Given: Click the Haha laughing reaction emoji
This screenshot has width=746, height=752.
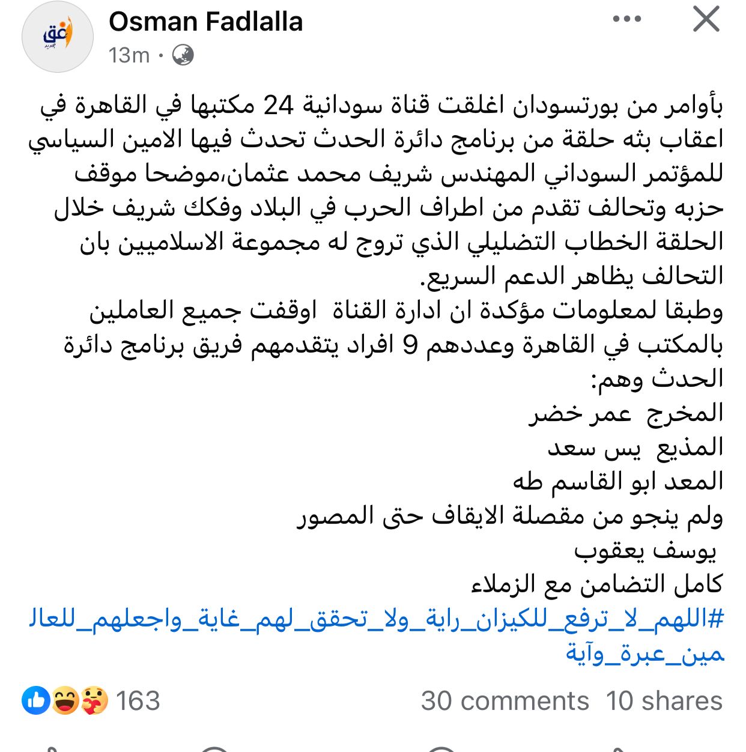Looking at the screenshot, I should tap(65, 701).
